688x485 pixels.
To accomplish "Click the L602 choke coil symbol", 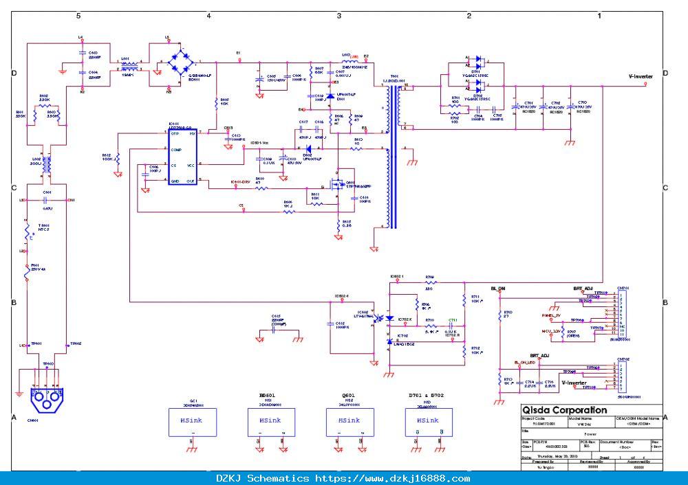I will pos(47,165).
